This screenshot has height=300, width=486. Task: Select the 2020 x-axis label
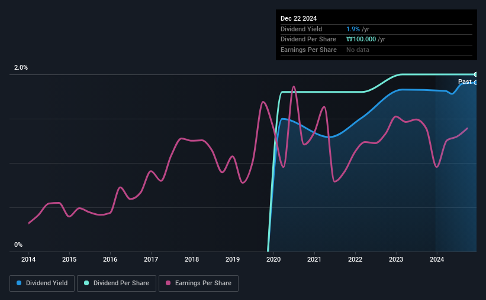click(x=273, y=259)
